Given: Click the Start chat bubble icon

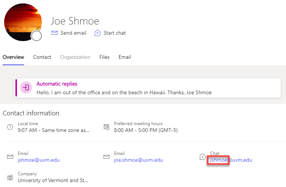Looking at the screenshot, I should point(97,33).
